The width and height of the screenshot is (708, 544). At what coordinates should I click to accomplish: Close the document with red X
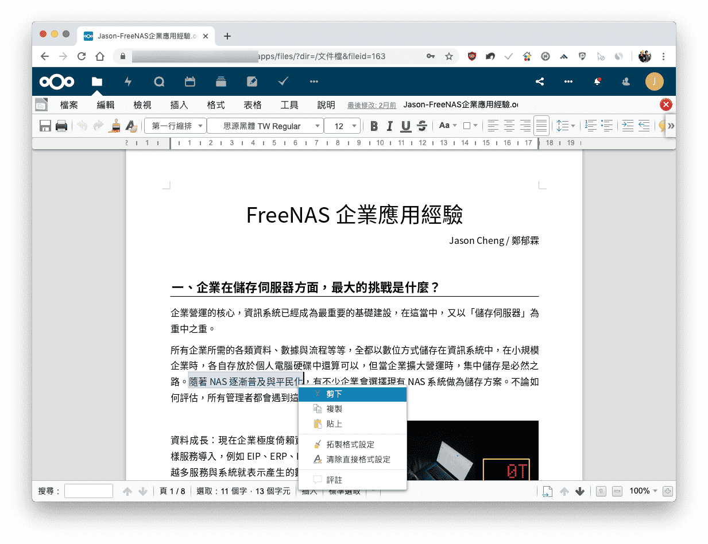(666, 104)
